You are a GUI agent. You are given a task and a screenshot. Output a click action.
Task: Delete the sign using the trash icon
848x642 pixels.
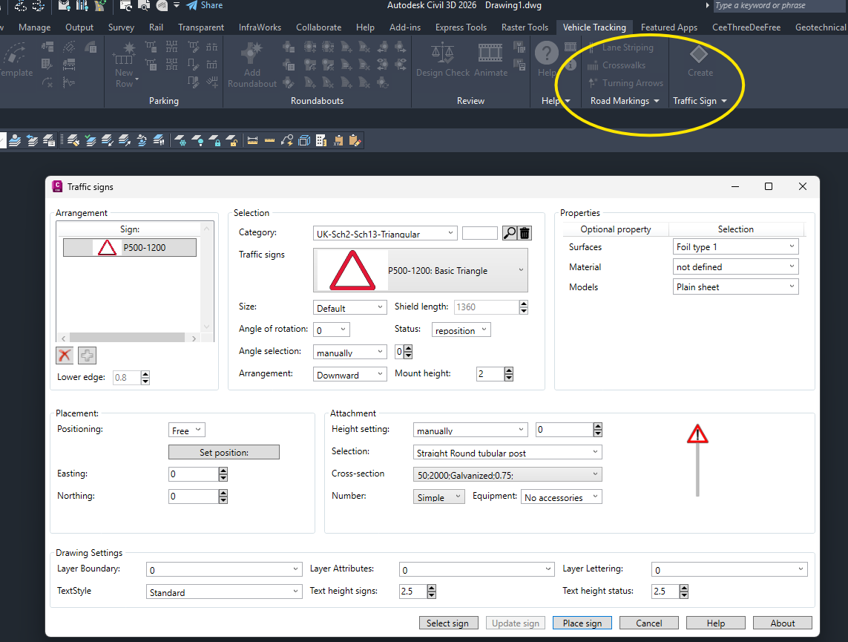pos(525,232)
